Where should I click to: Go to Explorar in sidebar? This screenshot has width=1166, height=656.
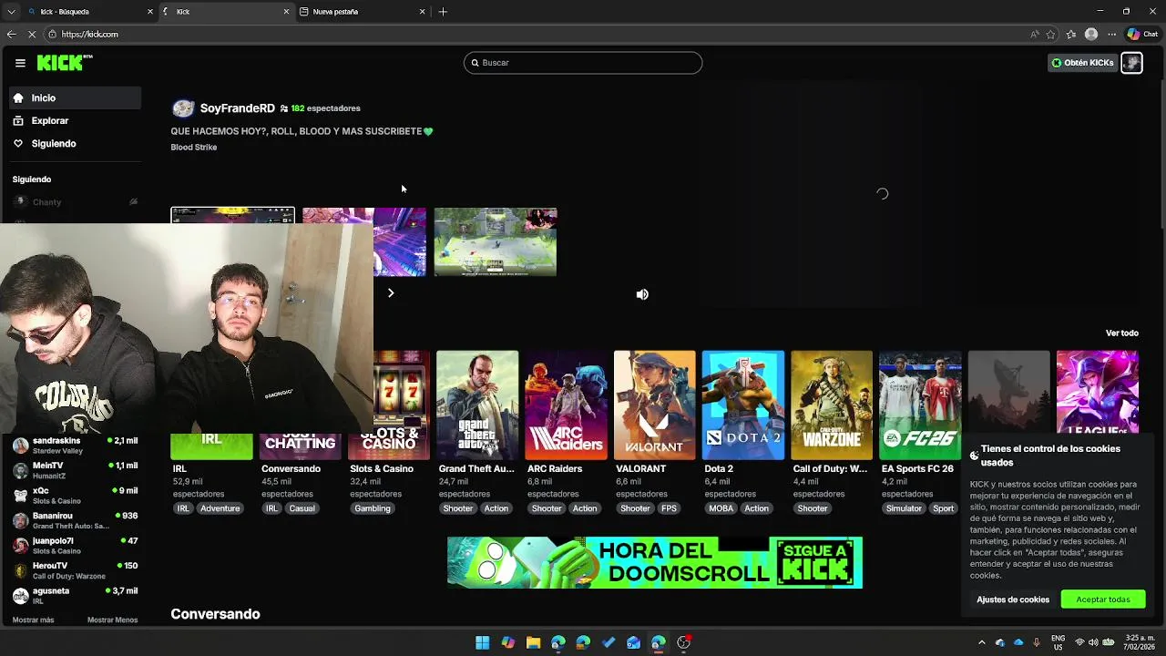click(76, 120)
